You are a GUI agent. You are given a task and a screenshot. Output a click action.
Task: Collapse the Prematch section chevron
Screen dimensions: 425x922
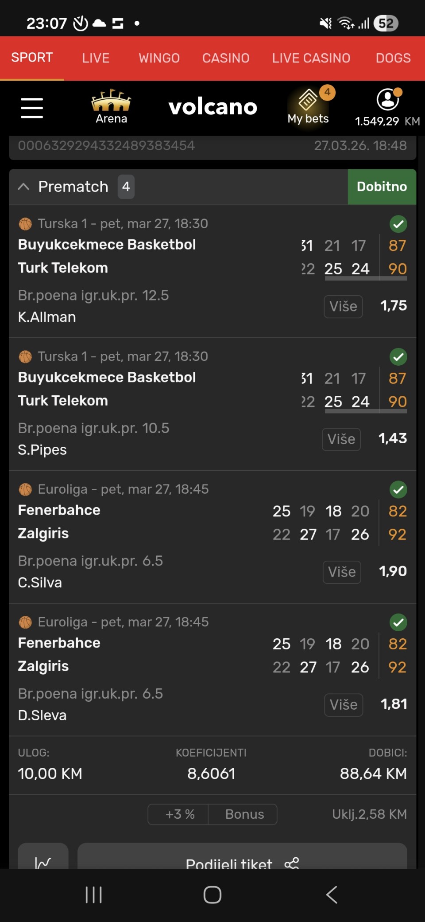(24, 187)
